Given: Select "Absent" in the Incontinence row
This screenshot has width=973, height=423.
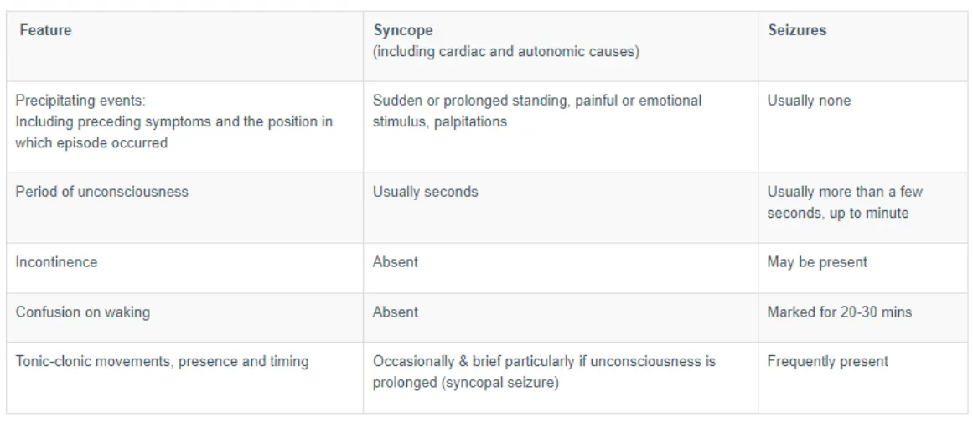Looking at the screenshot, I should pyautogui.click(x=395, y=262).
